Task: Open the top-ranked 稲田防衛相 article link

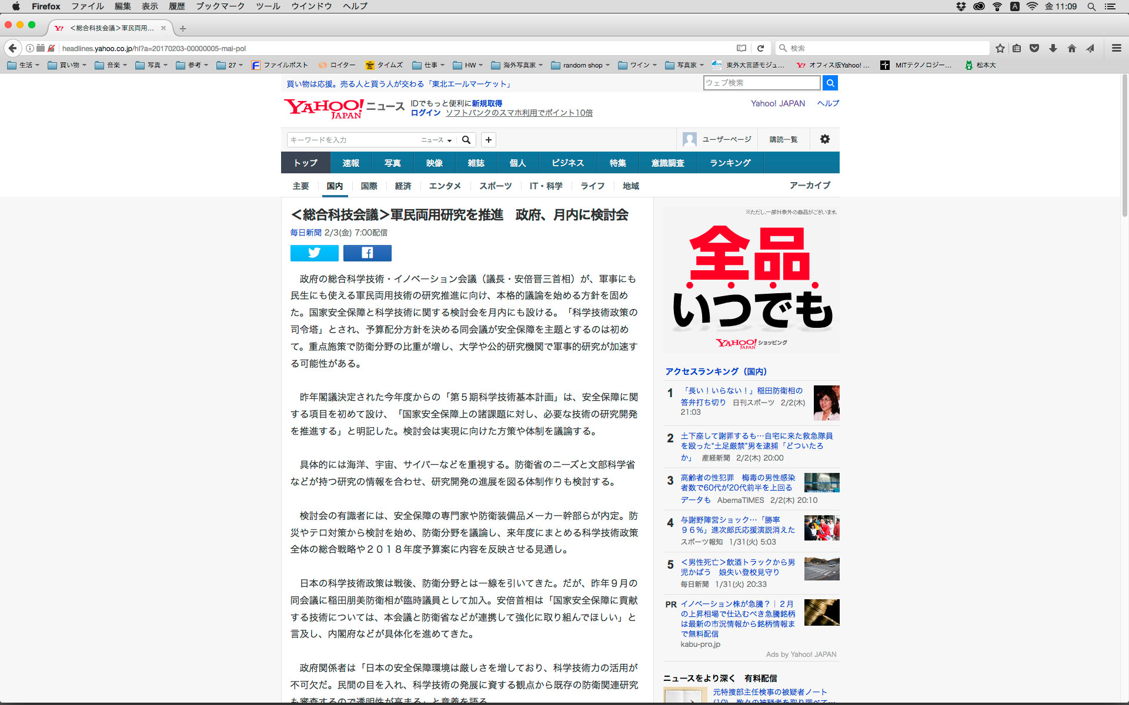Action: point(741,391)
